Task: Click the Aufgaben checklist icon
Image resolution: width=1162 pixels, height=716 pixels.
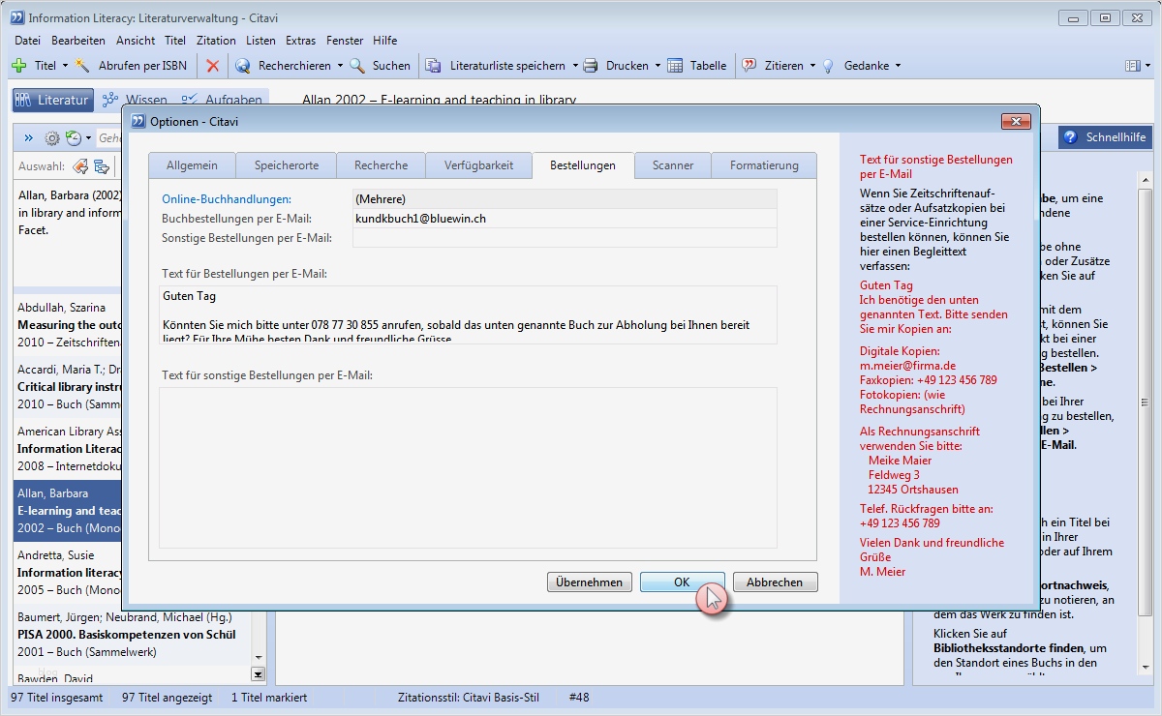Action: point(191,100)
